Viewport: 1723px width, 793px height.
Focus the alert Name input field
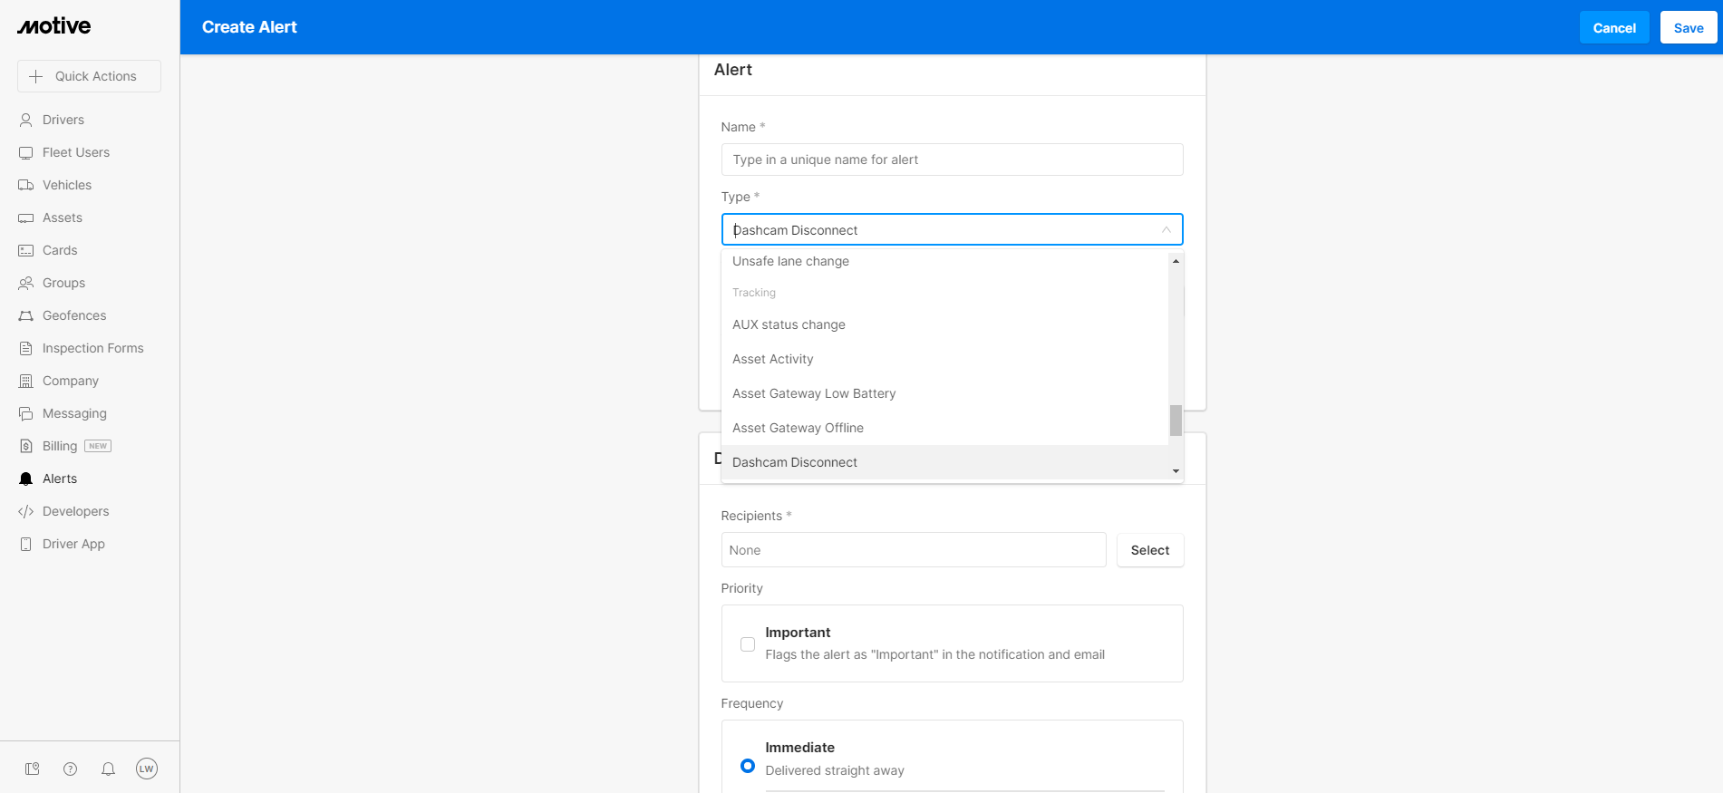click(952, 160)
